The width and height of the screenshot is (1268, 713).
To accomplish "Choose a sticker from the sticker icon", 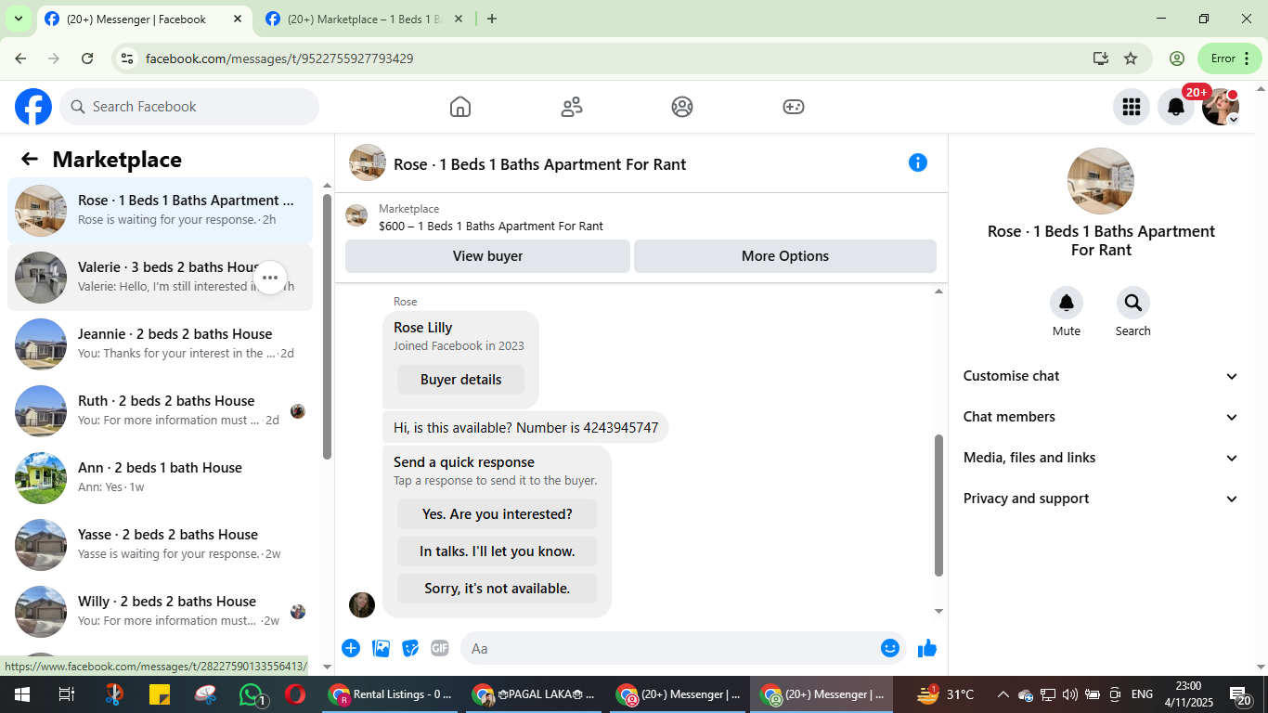I will [410, 648].
